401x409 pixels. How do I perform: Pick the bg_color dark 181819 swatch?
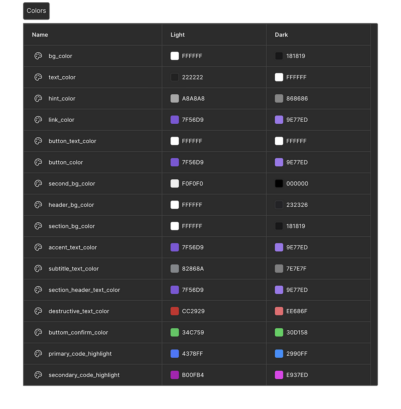click(279, 56)
